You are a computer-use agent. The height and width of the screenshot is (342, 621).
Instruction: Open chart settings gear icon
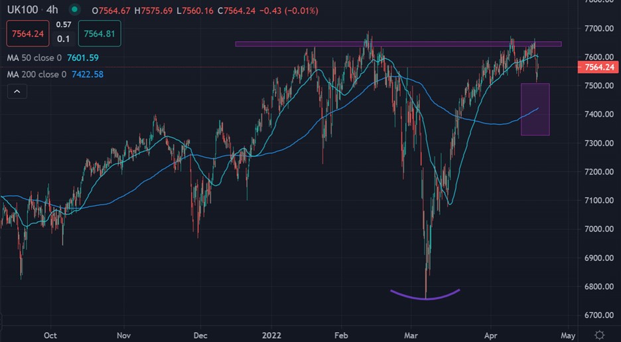600,335
